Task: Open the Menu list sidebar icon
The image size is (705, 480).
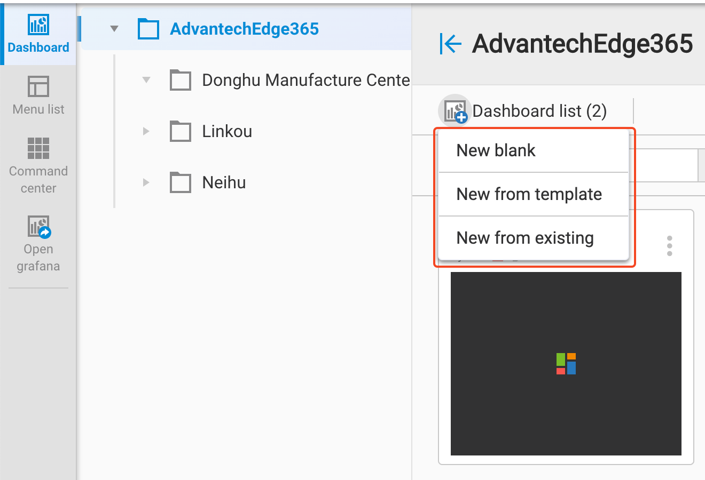Action: click(38, 86)
